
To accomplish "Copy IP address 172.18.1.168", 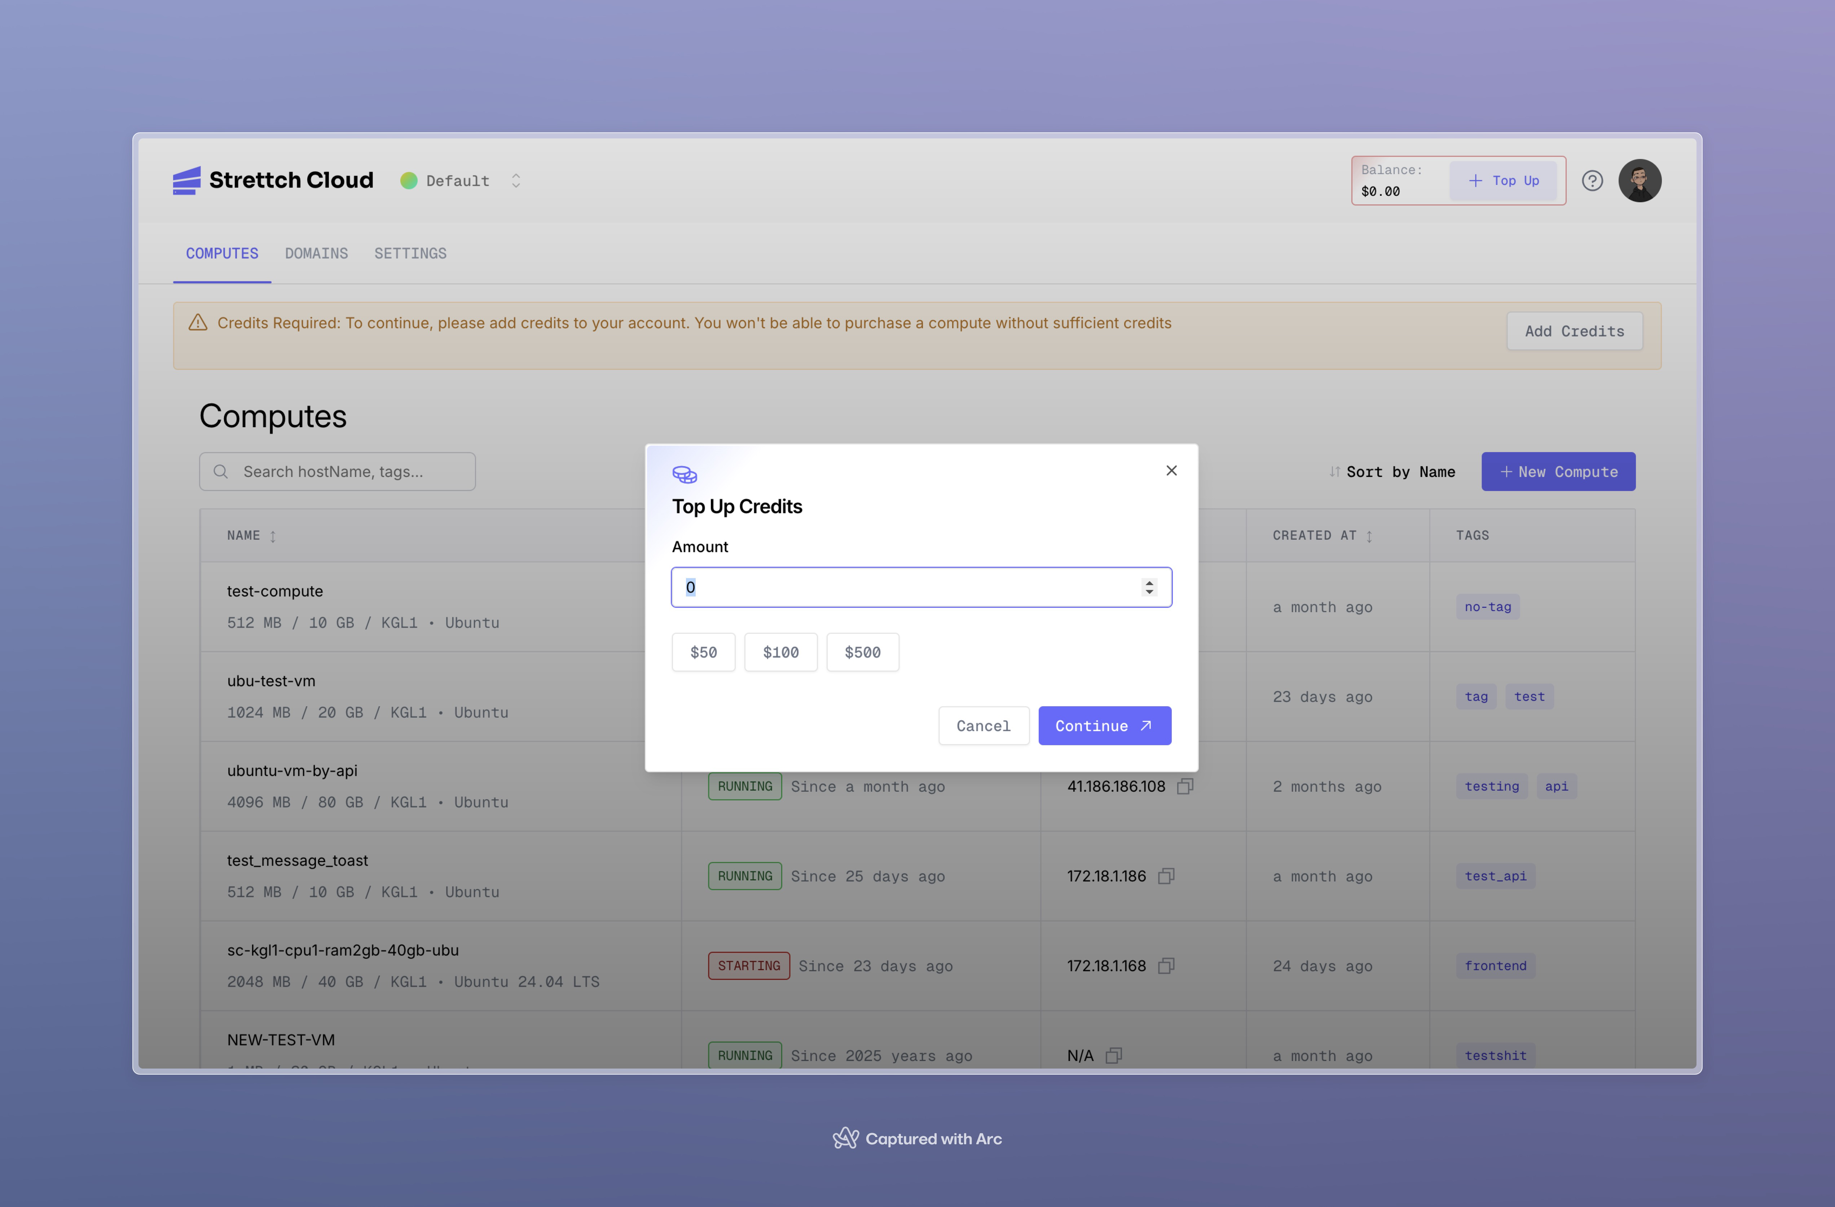I will coord(1166,966).
